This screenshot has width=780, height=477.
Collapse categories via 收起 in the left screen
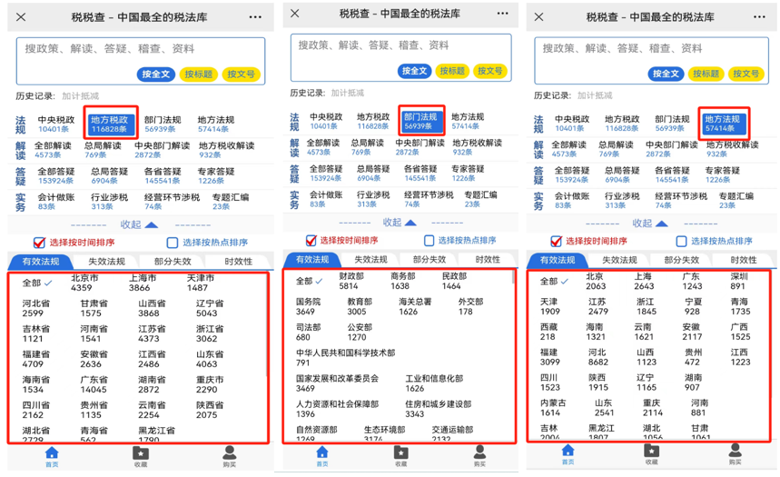pyautogui.click(x=139, y=224)
